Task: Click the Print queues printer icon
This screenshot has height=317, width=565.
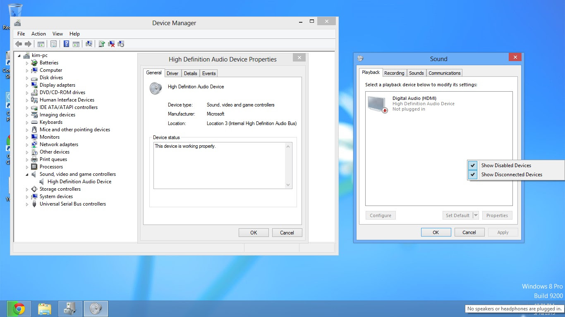Action: tap(34, 159)
